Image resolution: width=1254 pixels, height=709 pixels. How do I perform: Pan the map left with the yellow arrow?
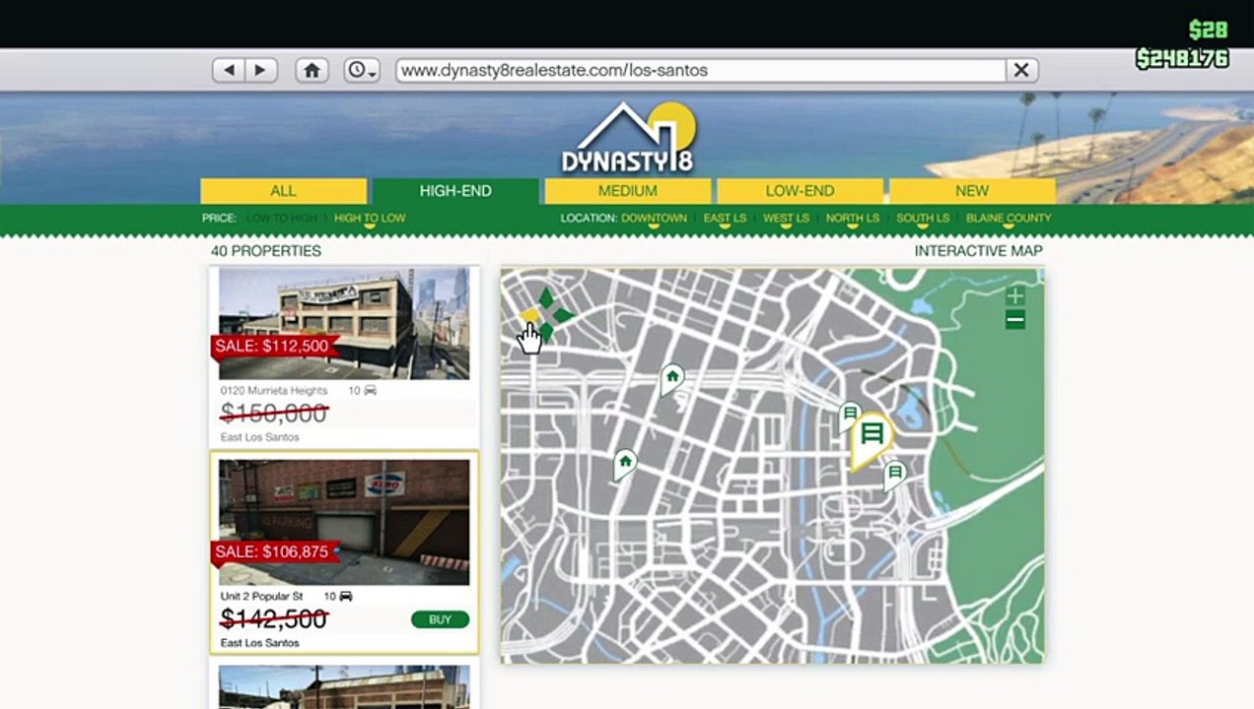coord(529,316)
